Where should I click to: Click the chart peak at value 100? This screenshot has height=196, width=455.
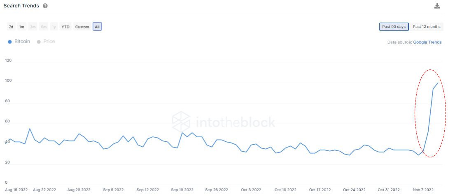point(438,83)
